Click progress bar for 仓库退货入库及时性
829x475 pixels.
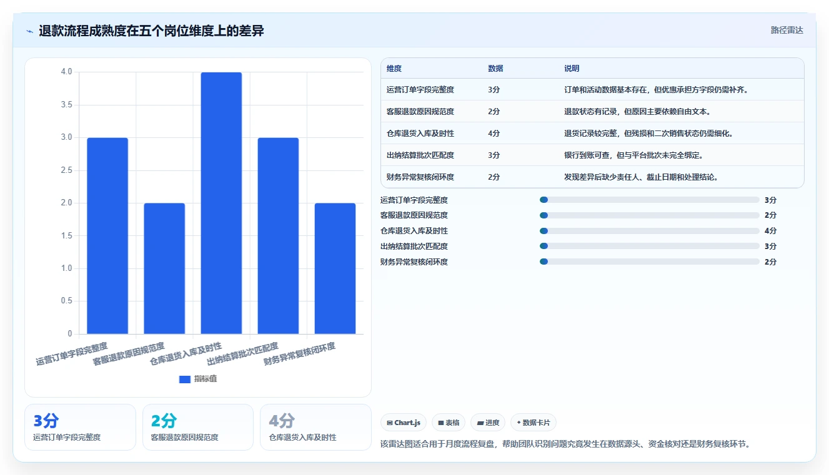tap(650, 231)
